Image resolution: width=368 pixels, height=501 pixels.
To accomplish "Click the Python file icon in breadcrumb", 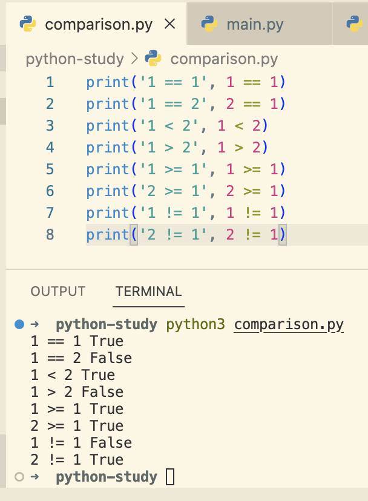I will pos(153,59).
